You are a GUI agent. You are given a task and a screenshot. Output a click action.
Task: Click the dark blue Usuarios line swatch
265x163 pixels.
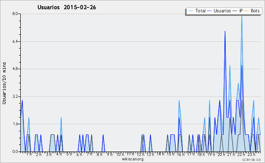[x=209, y=11]
